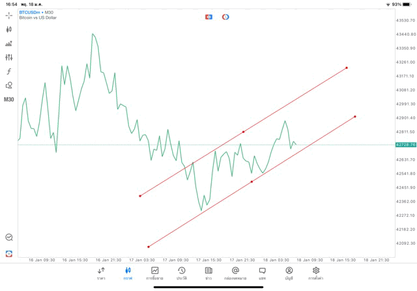Click the green current price label 42728.76

click(x=405, y=145)
